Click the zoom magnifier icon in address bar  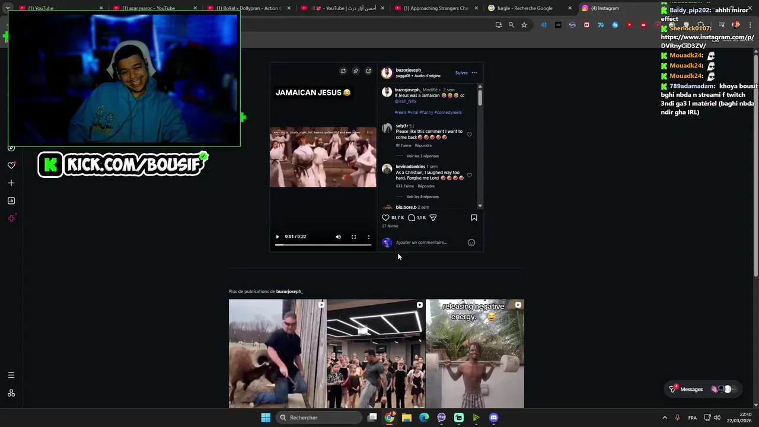click(x=511, y=25)
